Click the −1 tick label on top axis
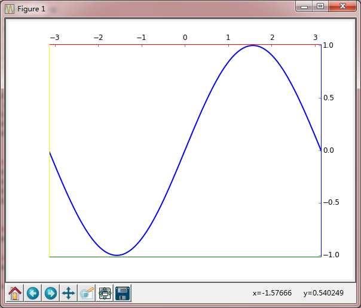361x308 pixels. [x=142, y=38]
